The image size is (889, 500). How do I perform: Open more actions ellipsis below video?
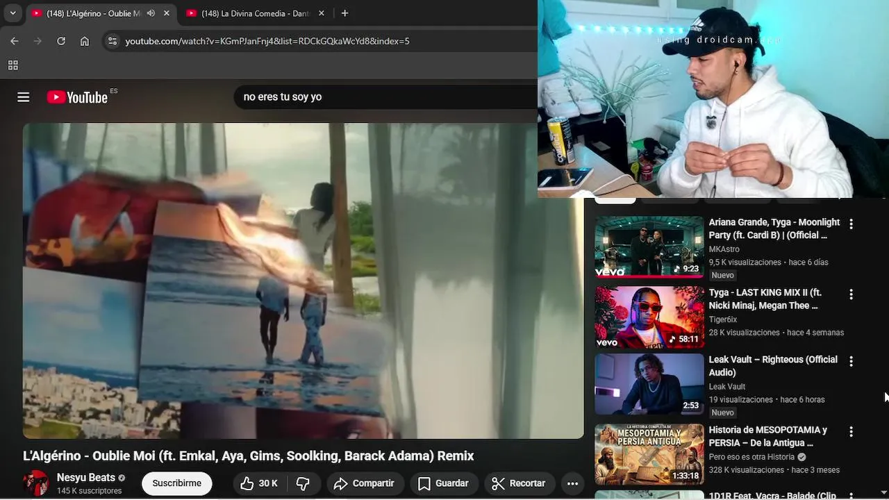[572, 483]
